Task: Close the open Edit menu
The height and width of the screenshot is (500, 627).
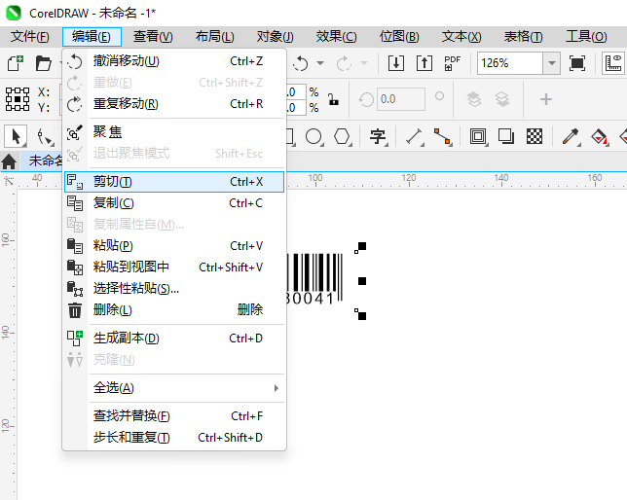Action: coord(92,37)
